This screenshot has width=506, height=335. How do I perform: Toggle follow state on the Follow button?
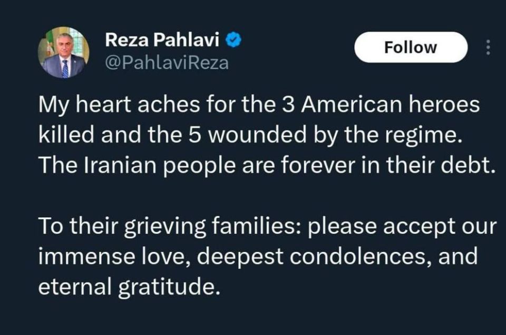(411, 47)
